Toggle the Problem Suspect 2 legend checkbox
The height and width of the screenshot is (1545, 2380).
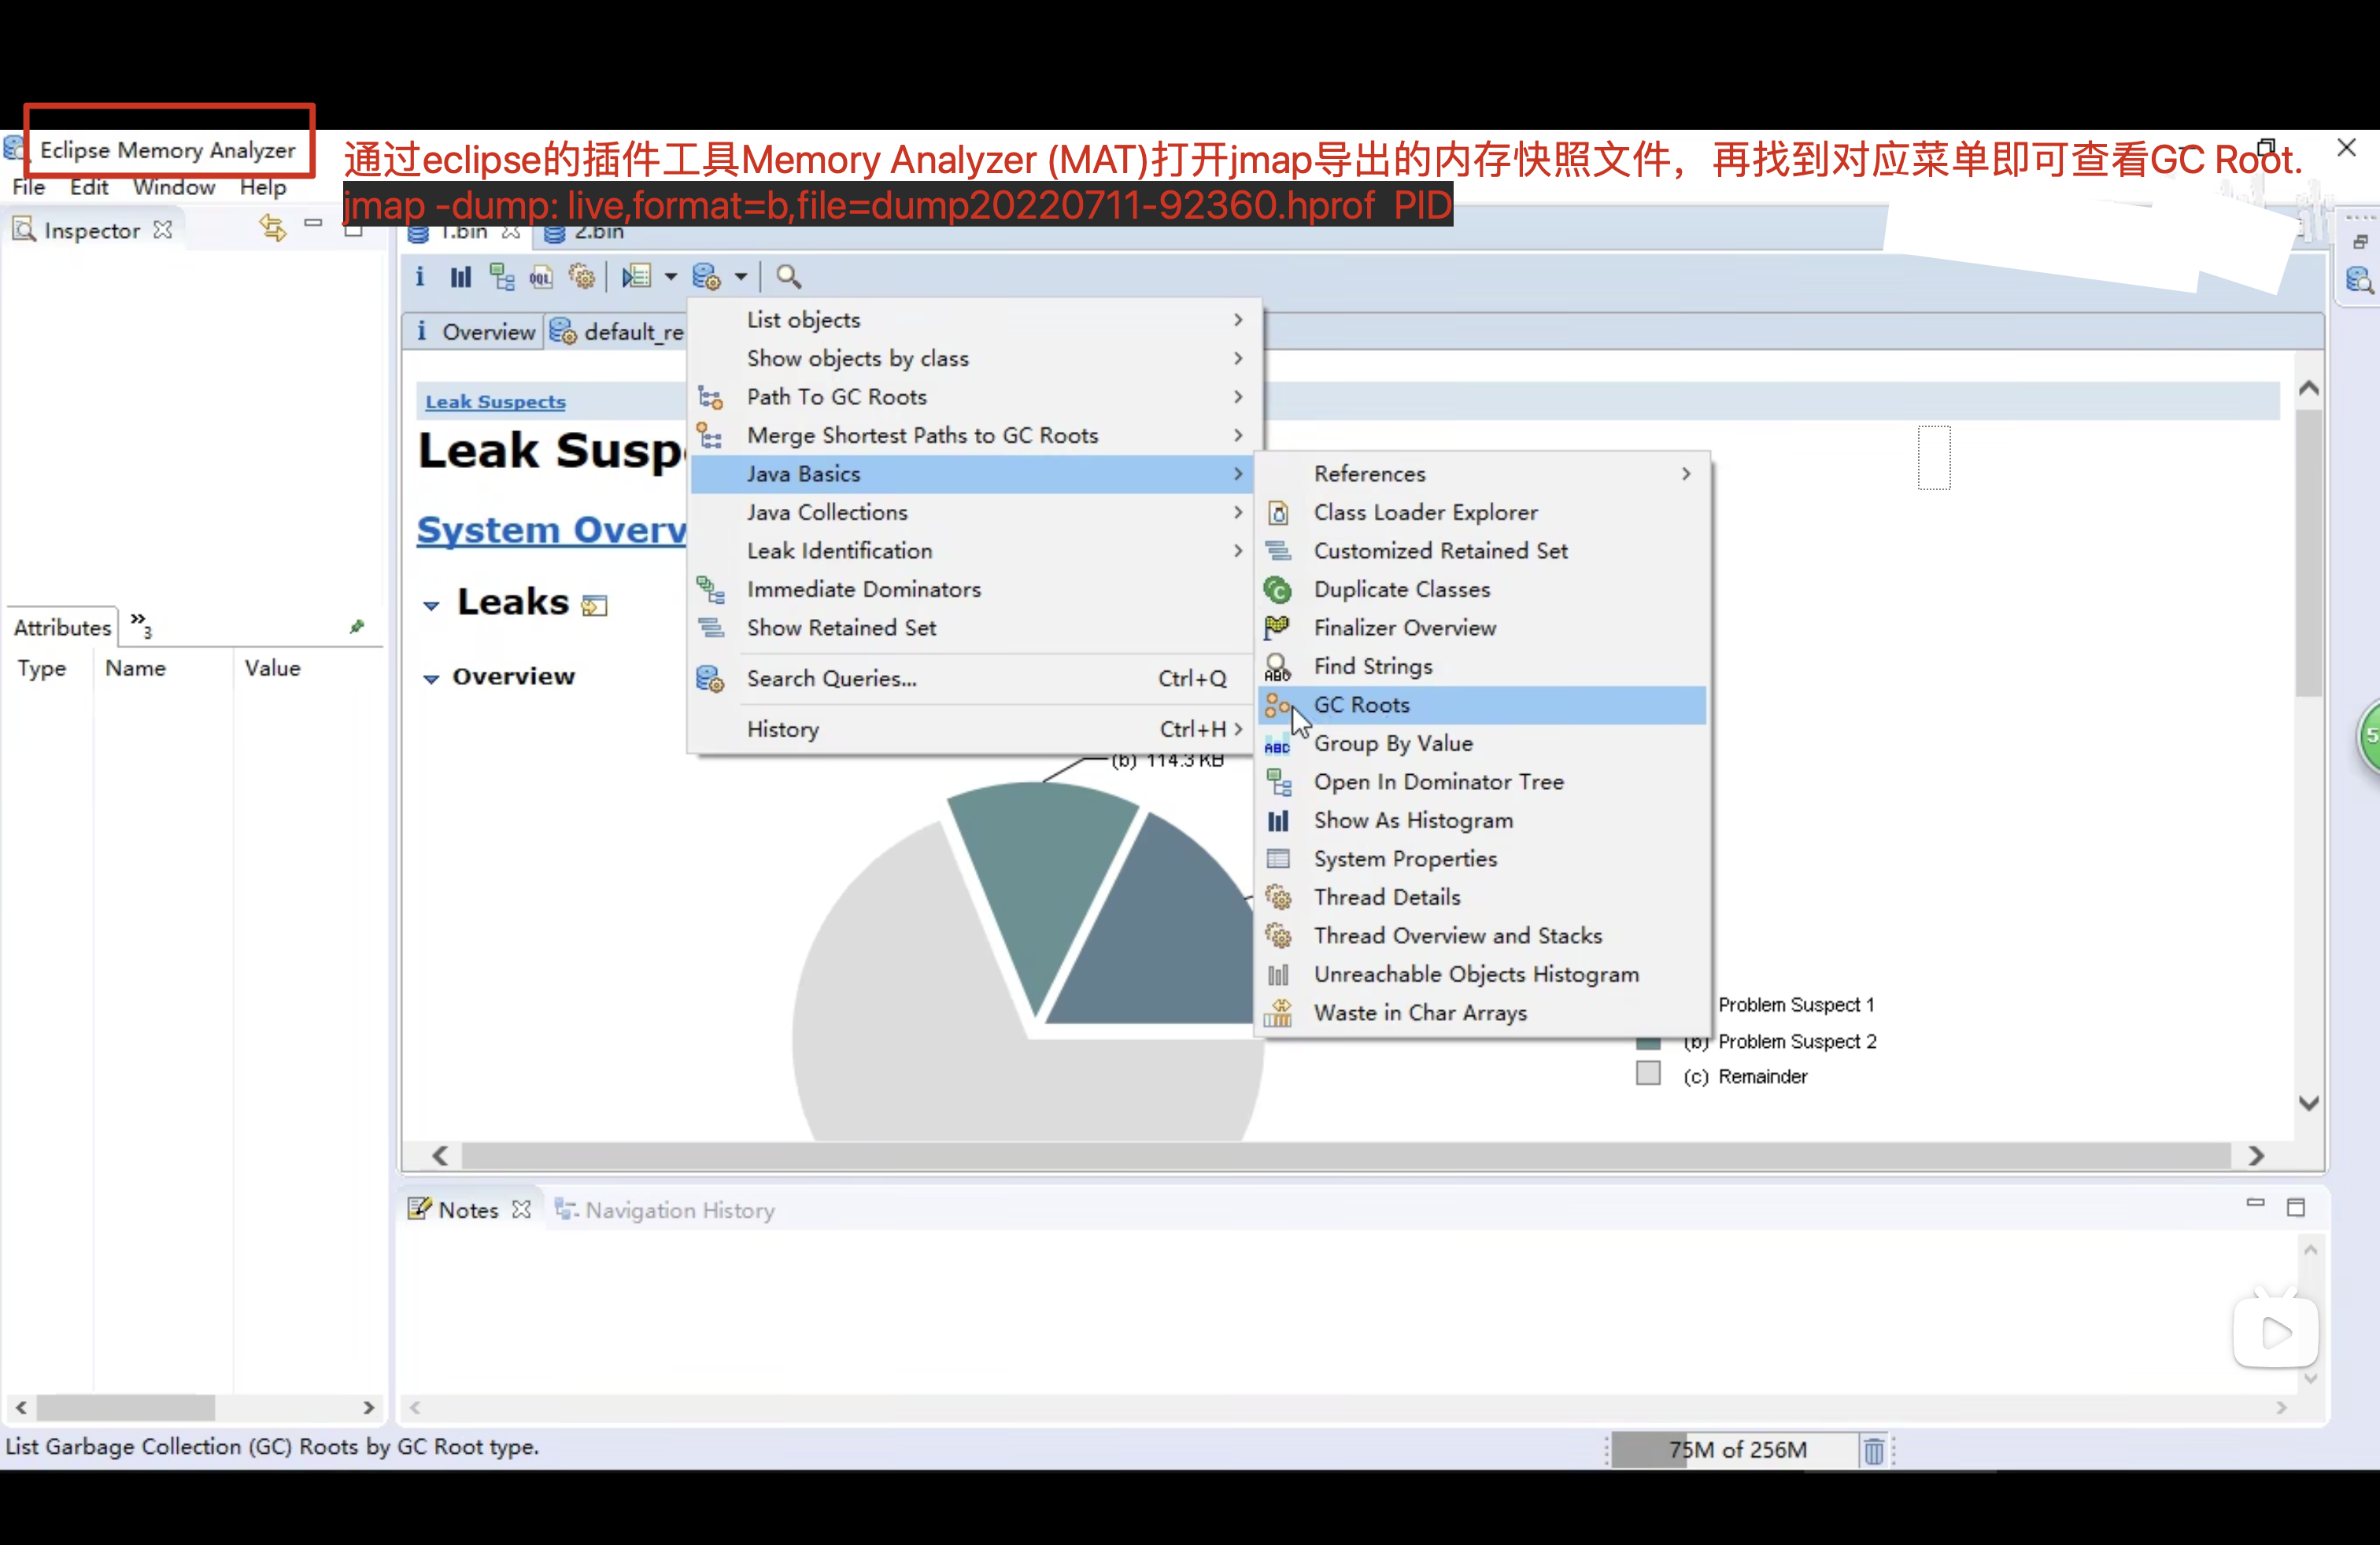(x=1649, y=1045)
